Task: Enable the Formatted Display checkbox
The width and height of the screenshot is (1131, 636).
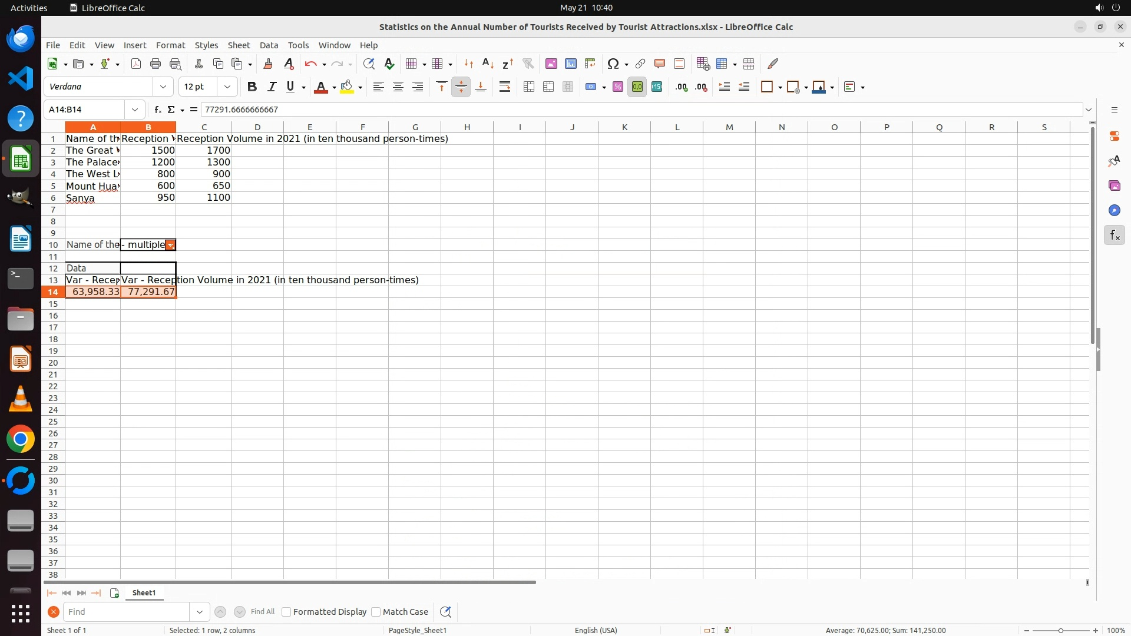Action: [286, 612]
